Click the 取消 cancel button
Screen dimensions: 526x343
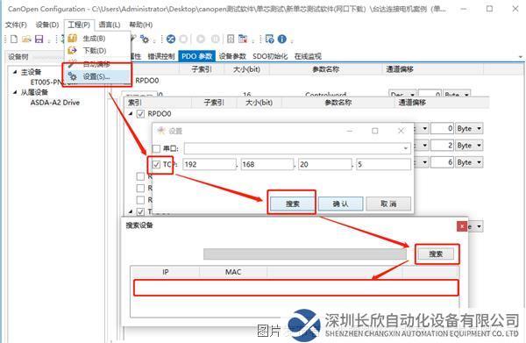point(388,204)
